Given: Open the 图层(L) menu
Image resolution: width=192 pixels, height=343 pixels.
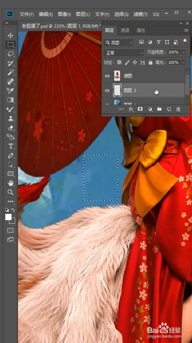Looking at the screenshot, I should [83, 14].
